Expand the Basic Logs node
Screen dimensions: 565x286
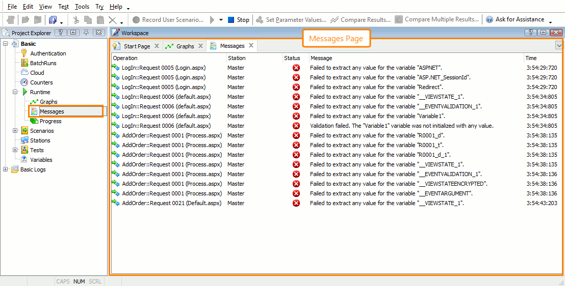pos(6,169)
